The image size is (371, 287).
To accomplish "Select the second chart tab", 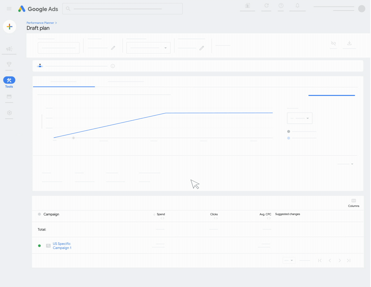I will (126, 82).
